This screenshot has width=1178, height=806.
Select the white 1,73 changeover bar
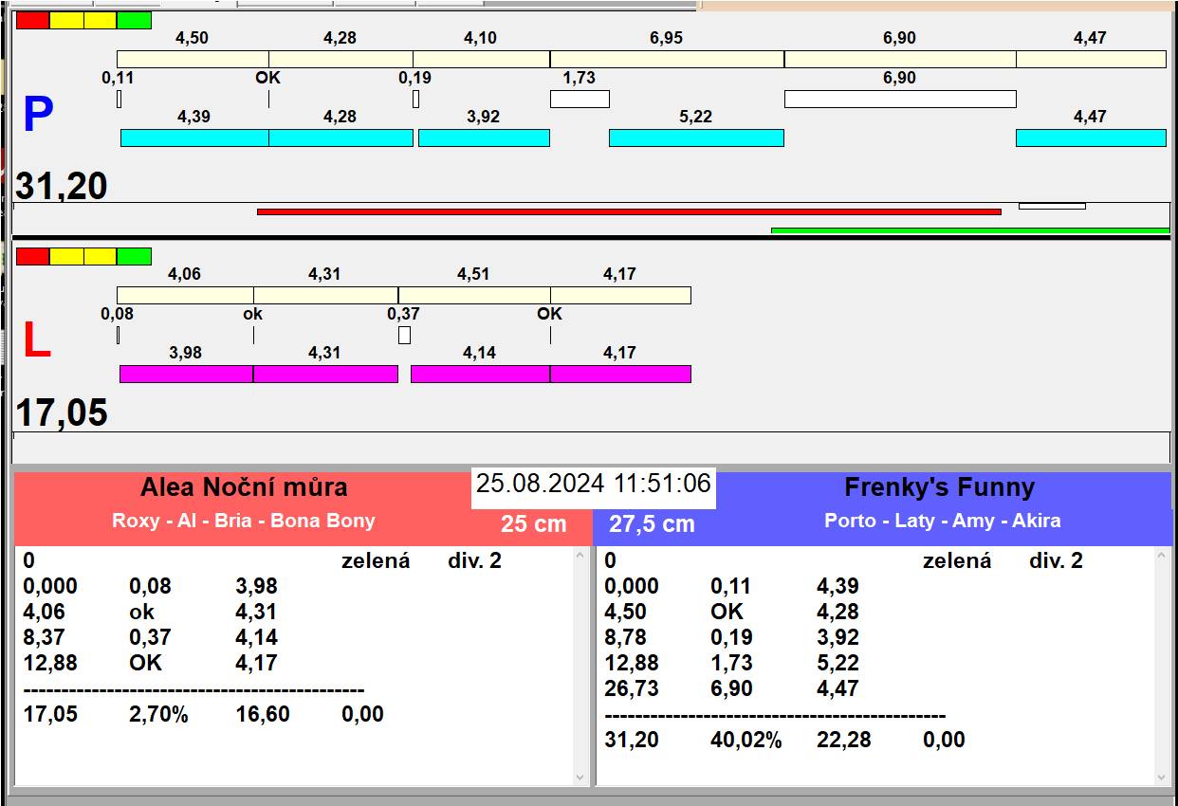click(x=580, y=99)
